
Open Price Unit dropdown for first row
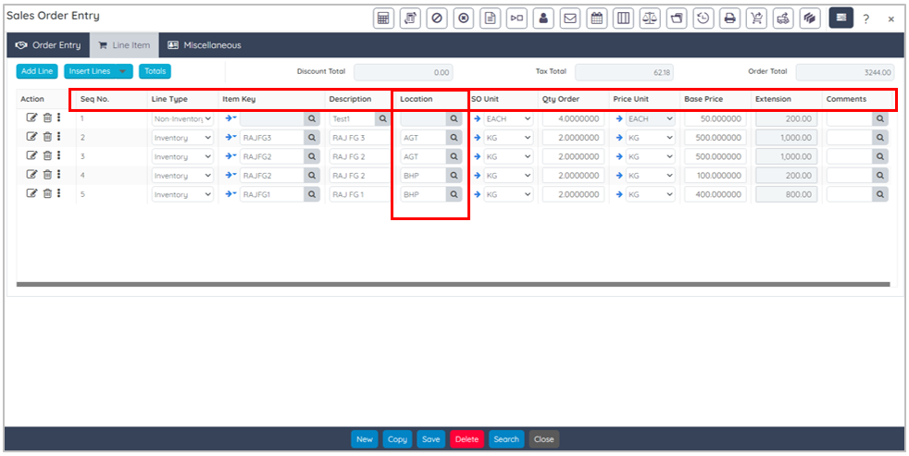[x=668, y=119]
